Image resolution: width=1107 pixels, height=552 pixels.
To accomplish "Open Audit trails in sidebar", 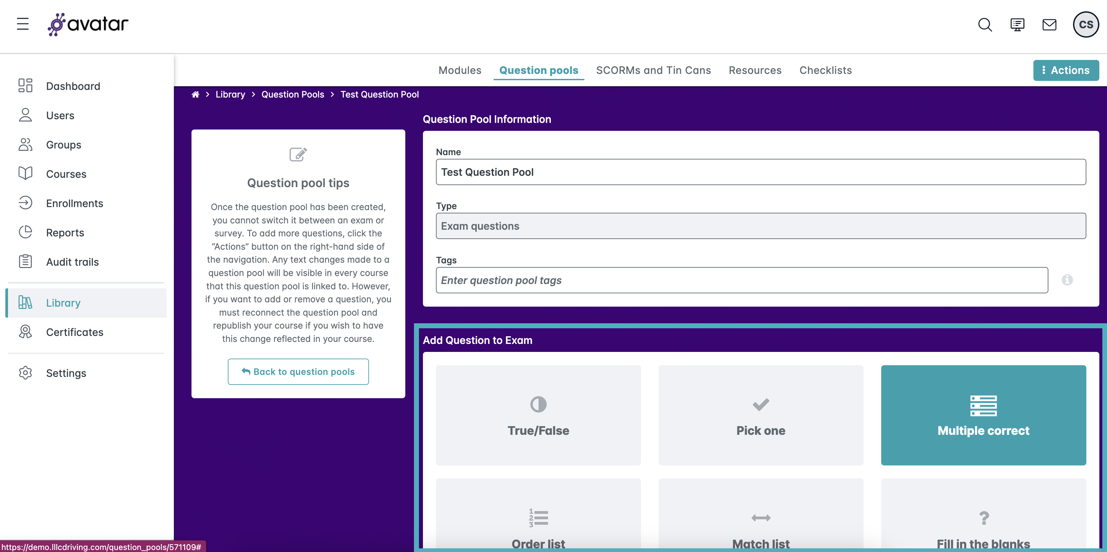I will (72, 262).
